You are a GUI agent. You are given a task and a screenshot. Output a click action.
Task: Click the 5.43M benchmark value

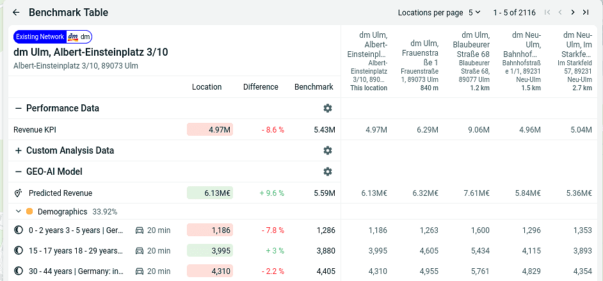coord(325,130)
